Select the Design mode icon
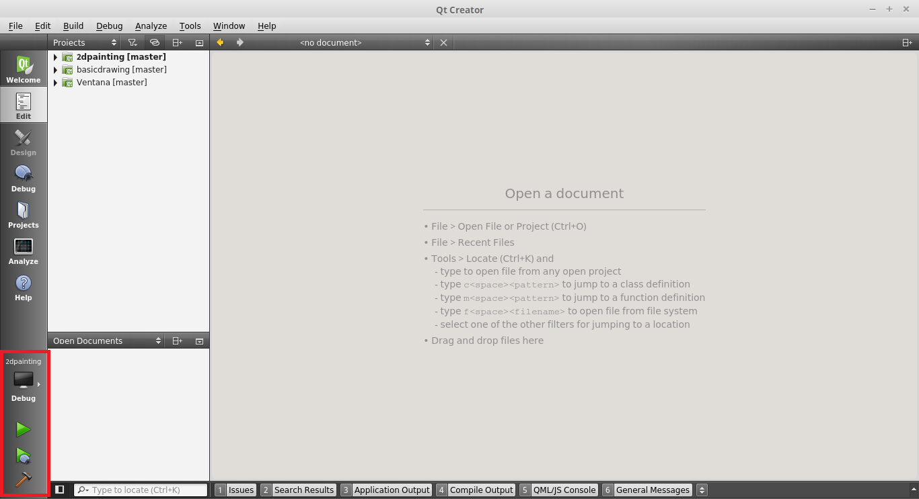Viewport: 919px width, 499px height. coord(24,141)
